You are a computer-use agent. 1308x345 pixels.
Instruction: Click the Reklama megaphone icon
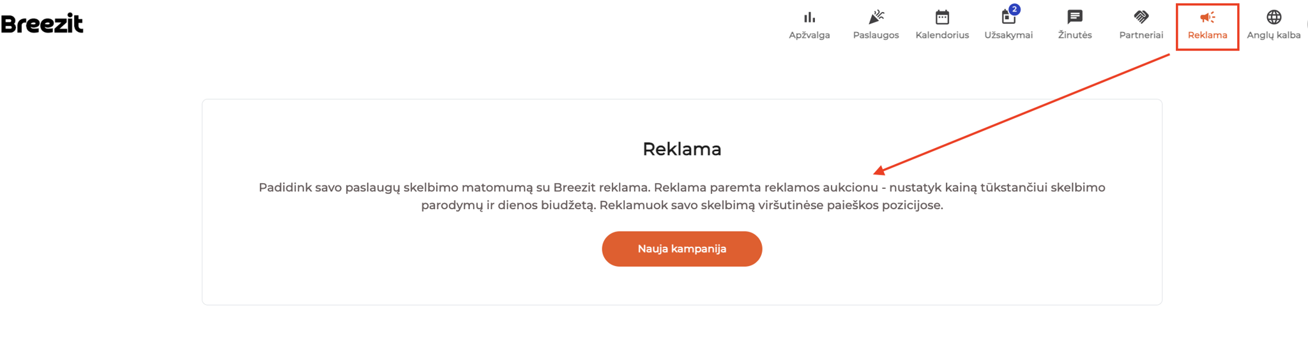(x=1207, y=17)
